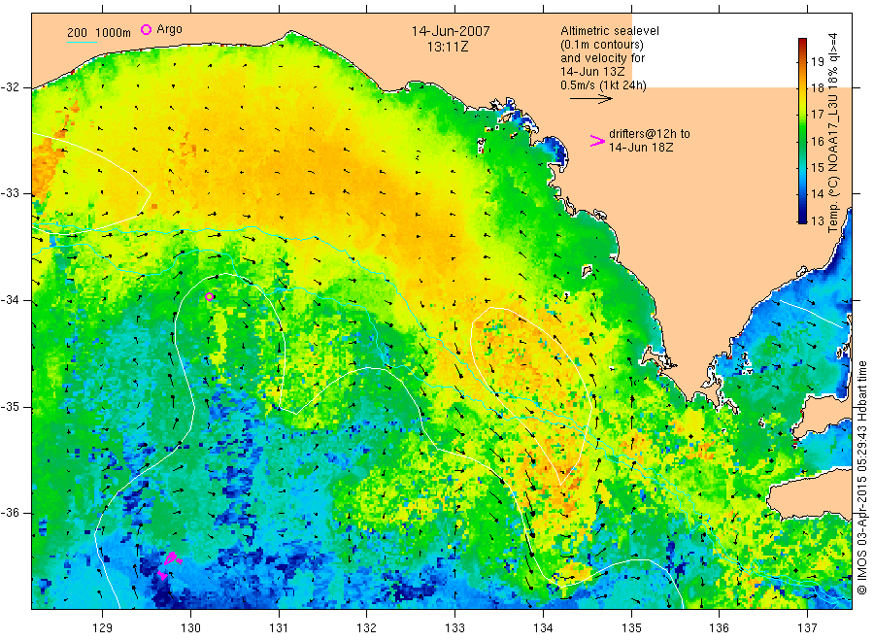
Task: Click the magenta drifter arrow legend symbol
Action: pyautogui.click(x=597, y=141)
